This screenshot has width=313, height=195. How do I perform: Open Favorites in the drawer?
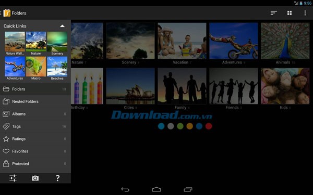pyautogui.click(x=35, y=151)
